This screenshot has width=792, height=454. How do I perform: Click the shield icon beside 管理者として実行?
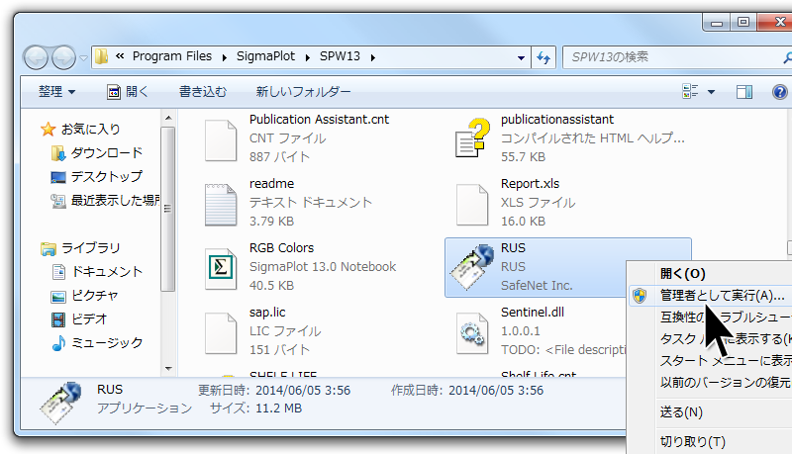coord(640,296)
